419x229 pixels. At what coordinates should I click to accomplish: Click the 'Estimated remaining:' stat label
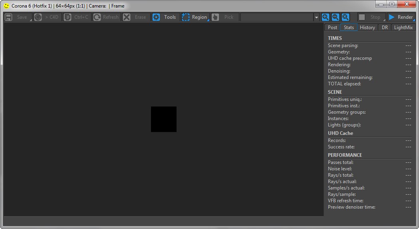tap(350, 77)
